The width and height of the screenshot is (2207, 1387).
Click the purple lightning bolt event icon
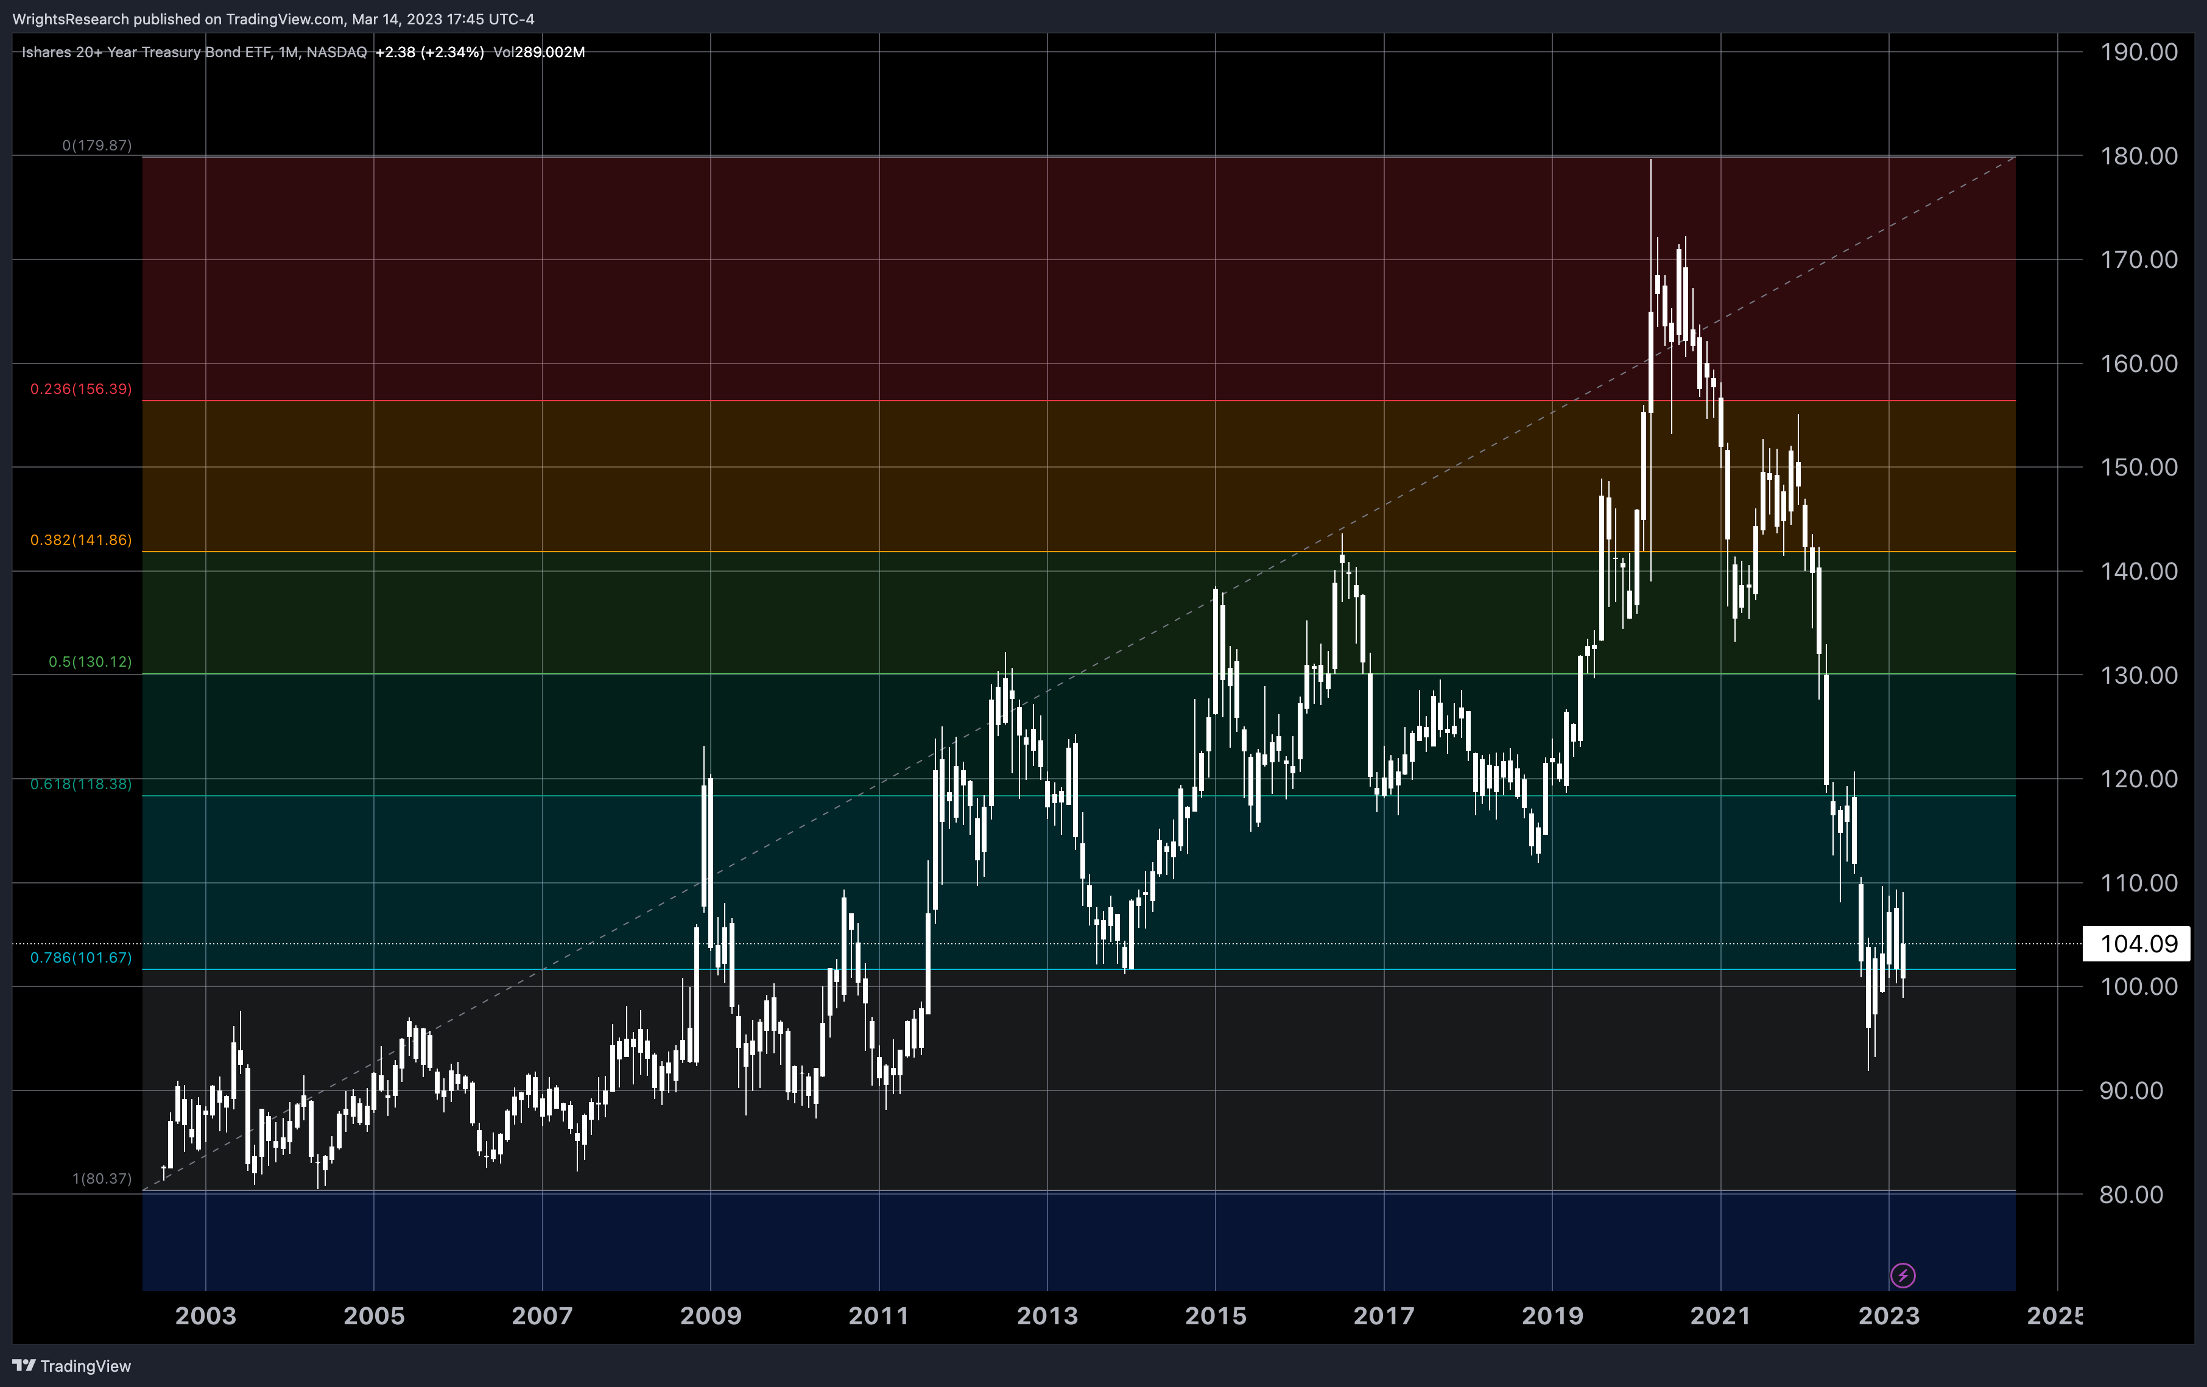pos(1903,1275)
